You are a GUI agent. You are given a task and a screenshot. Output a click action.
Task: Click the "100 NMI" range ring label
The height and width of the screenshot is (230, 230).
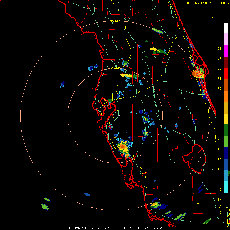click(115, 21)
